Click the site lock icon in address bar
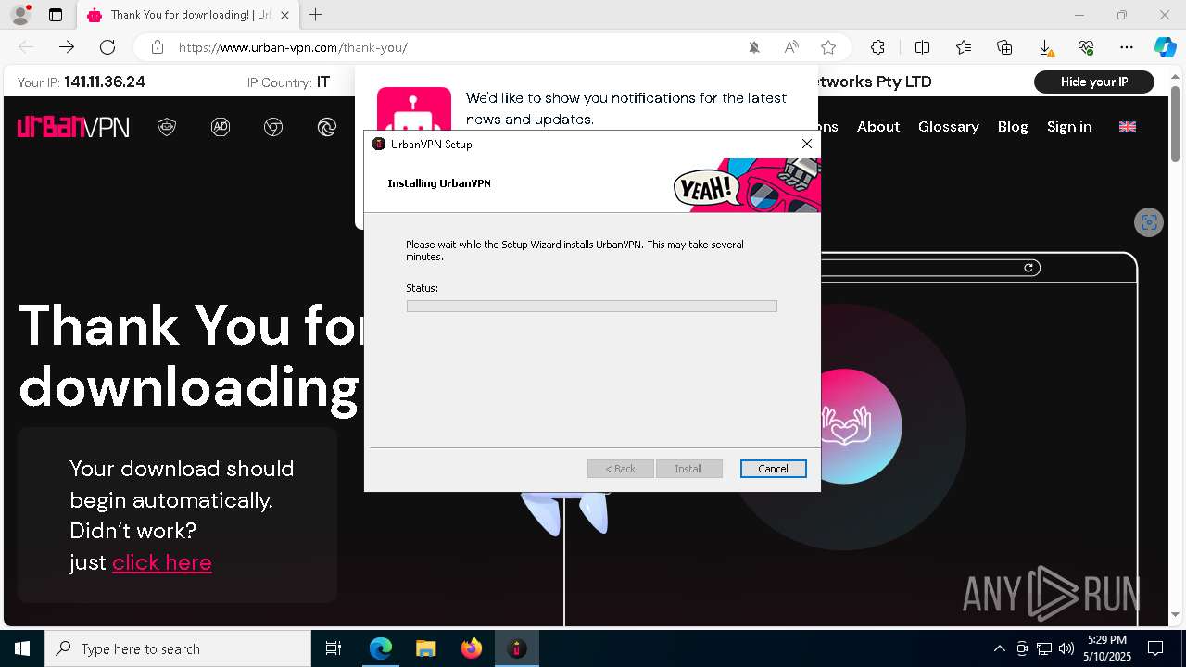Image resolution: width=1186 pixels, height=667 pixels. [x=158, y=47]
